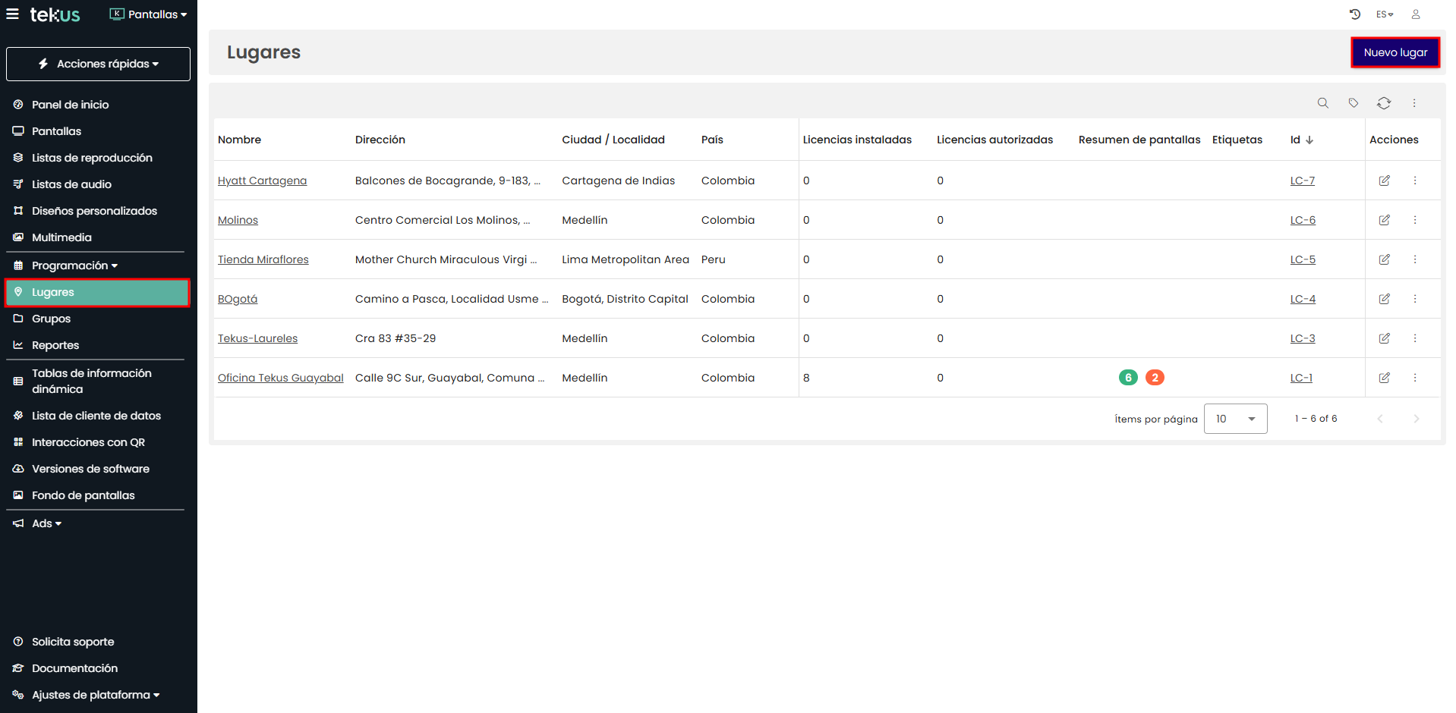Expand the Acciones rápidas dropdown

(x=98, y=64)
